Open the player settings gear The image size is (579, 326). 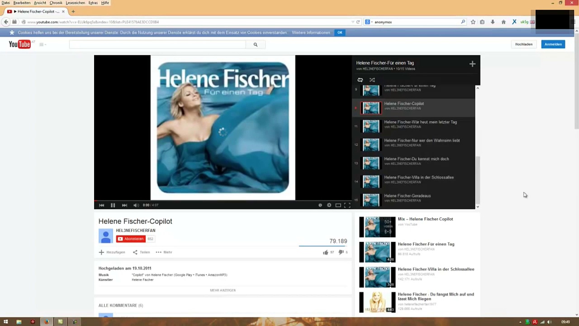click(329, 205)
